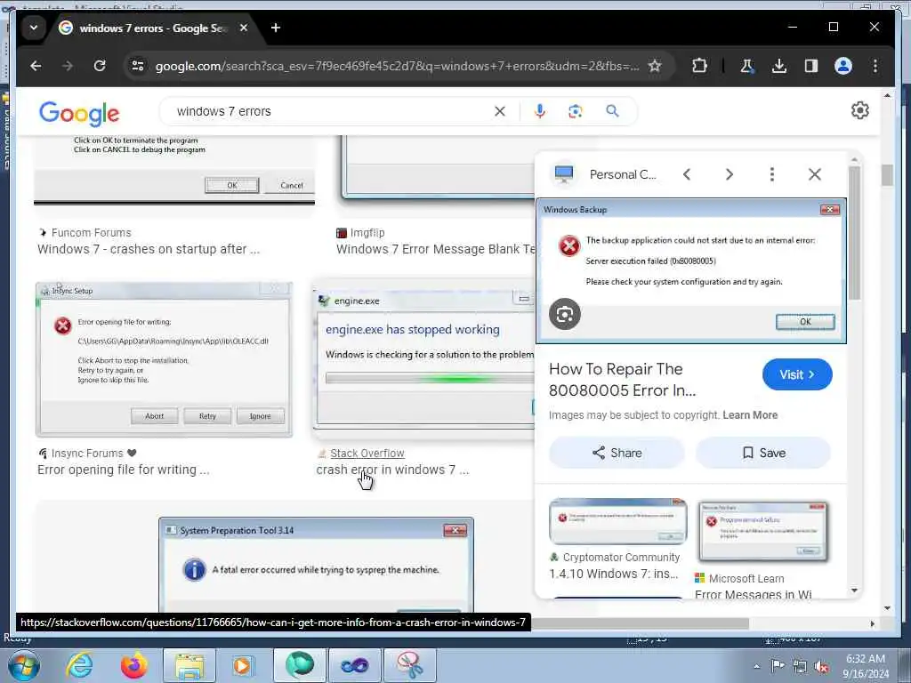Select the System Preparation Tool thumbnail
This screenshot has width=911, height=683.
coord(316,566)
